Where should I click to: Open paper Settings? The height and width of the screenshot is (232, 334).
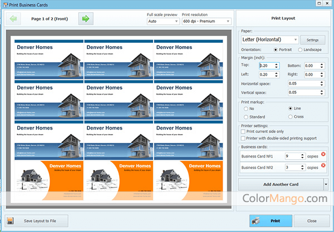point(312,40)
